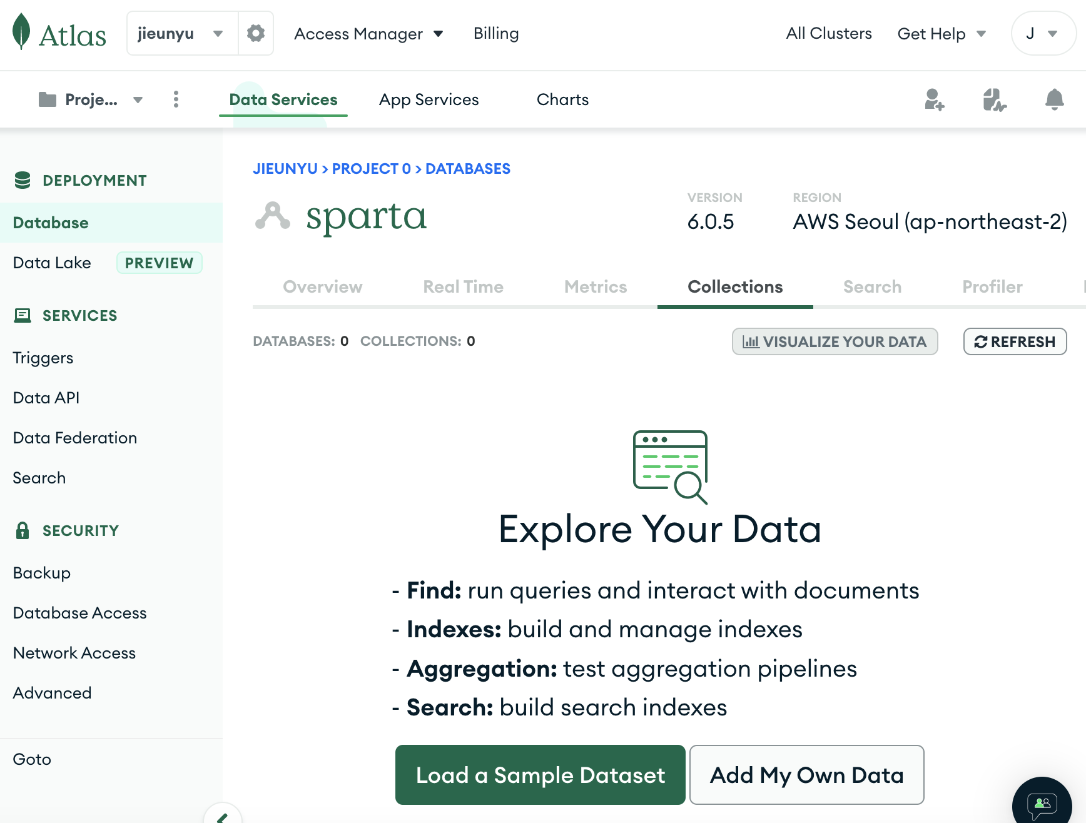Image resolution: width=1086 pixels, height=823 pixels.
Task: Open the J user account menu
Action: (x=1043, y=33)
